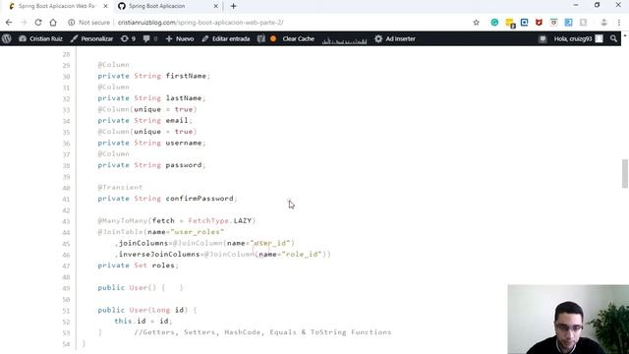Close the GitHub Spring Boot tab
The height and width of the screenshot is (354, 629).
click(215, 6)
